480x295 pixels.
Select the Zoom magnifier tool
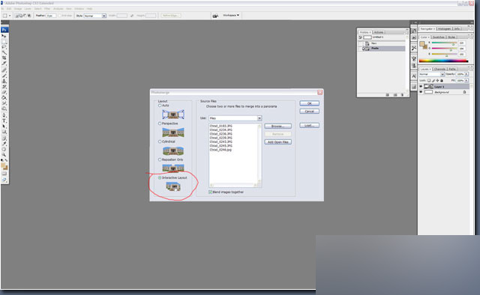coord(4,155)
